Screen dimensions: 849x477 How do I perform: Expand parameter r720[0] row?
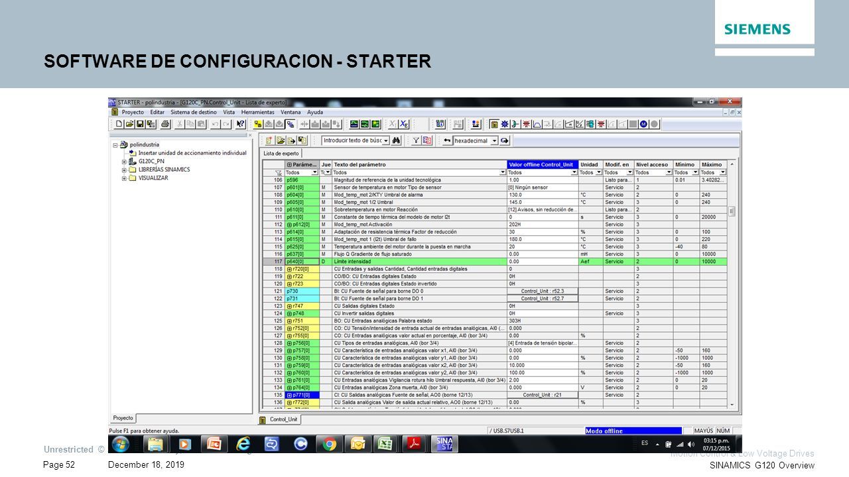click(289, 269)
